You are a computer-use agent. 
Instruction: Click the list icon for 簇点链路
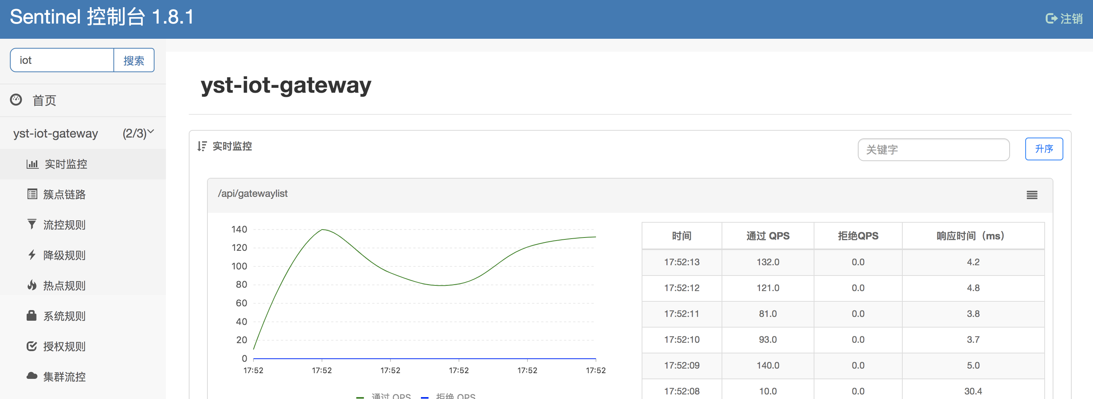32,194
